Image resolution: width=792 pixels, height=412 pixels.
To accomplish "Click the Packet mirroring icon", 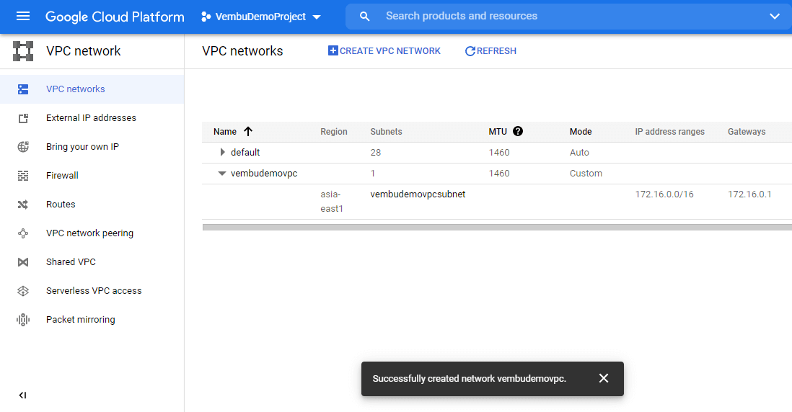I will (23, 320).
